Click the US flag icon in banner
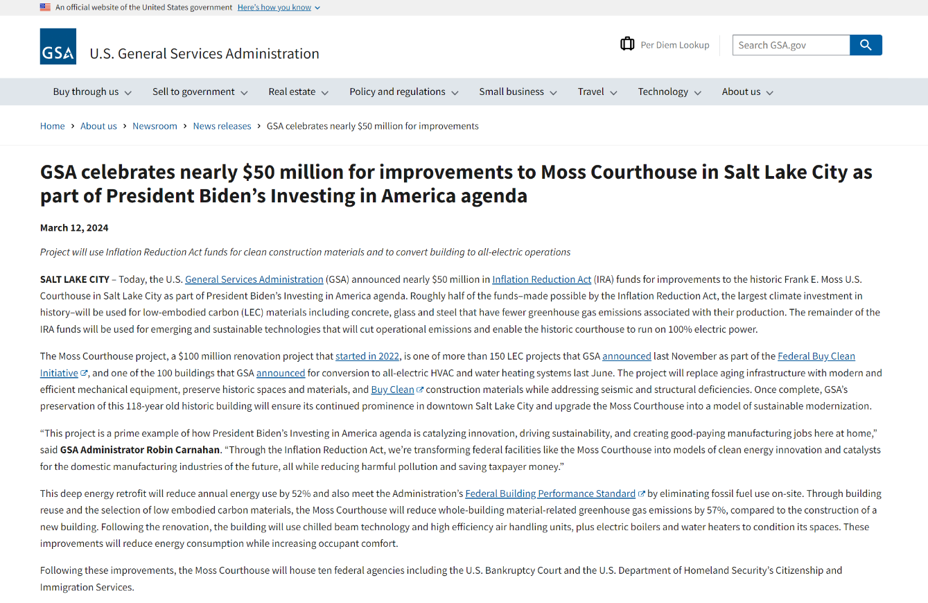The height and width of the screenshot is (603, 928). 45,7
